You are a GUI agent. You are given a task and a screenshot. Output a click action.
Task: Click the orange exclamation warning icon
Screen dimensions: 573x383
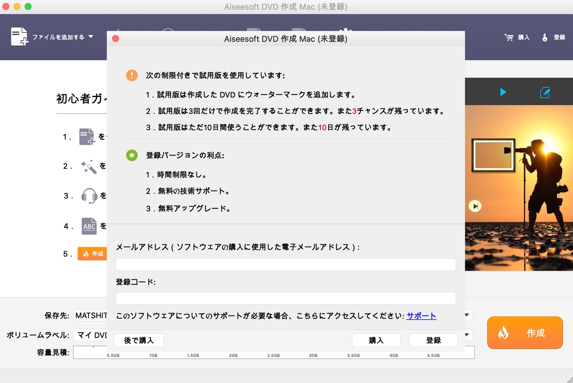[132, 76]
